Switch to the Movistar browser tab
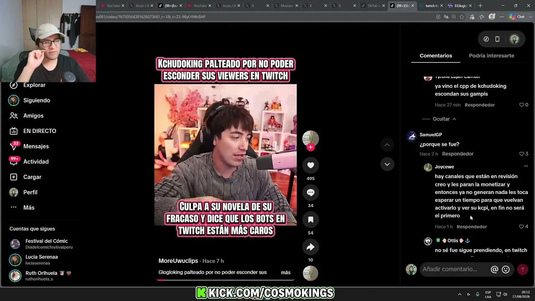Viewport: 535px width, 301px height. tap(286, 6)
